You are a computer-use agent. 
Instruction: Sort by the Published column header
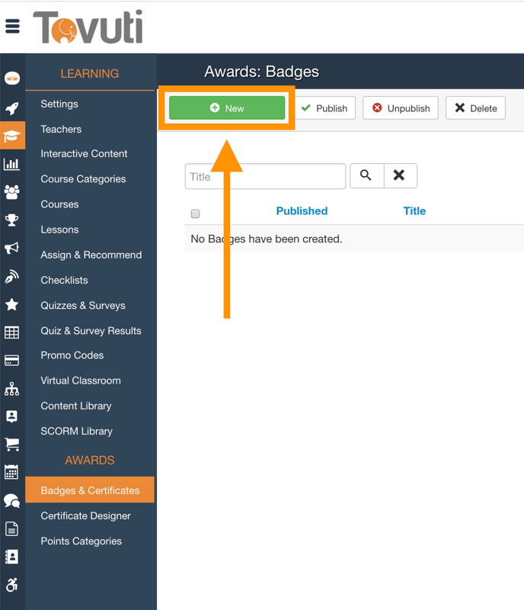pos(302,211)
